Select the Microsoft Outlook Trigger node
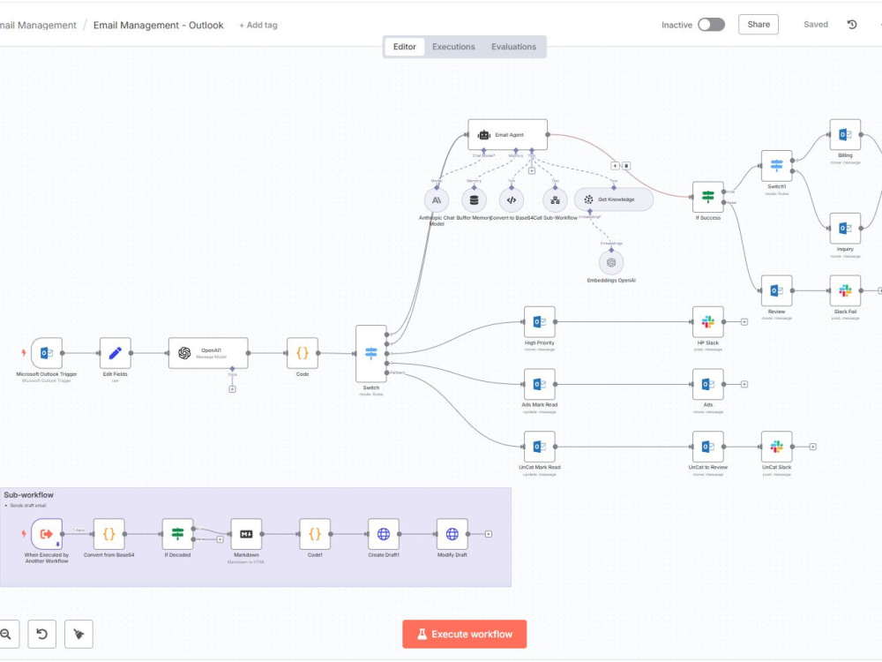This screenshot has width=882, height=662. (47, 353)
